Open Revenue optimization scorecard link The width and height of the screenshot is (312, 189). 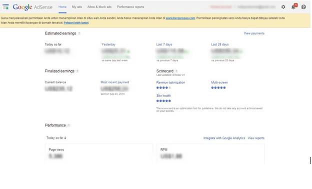coord(170,82)
